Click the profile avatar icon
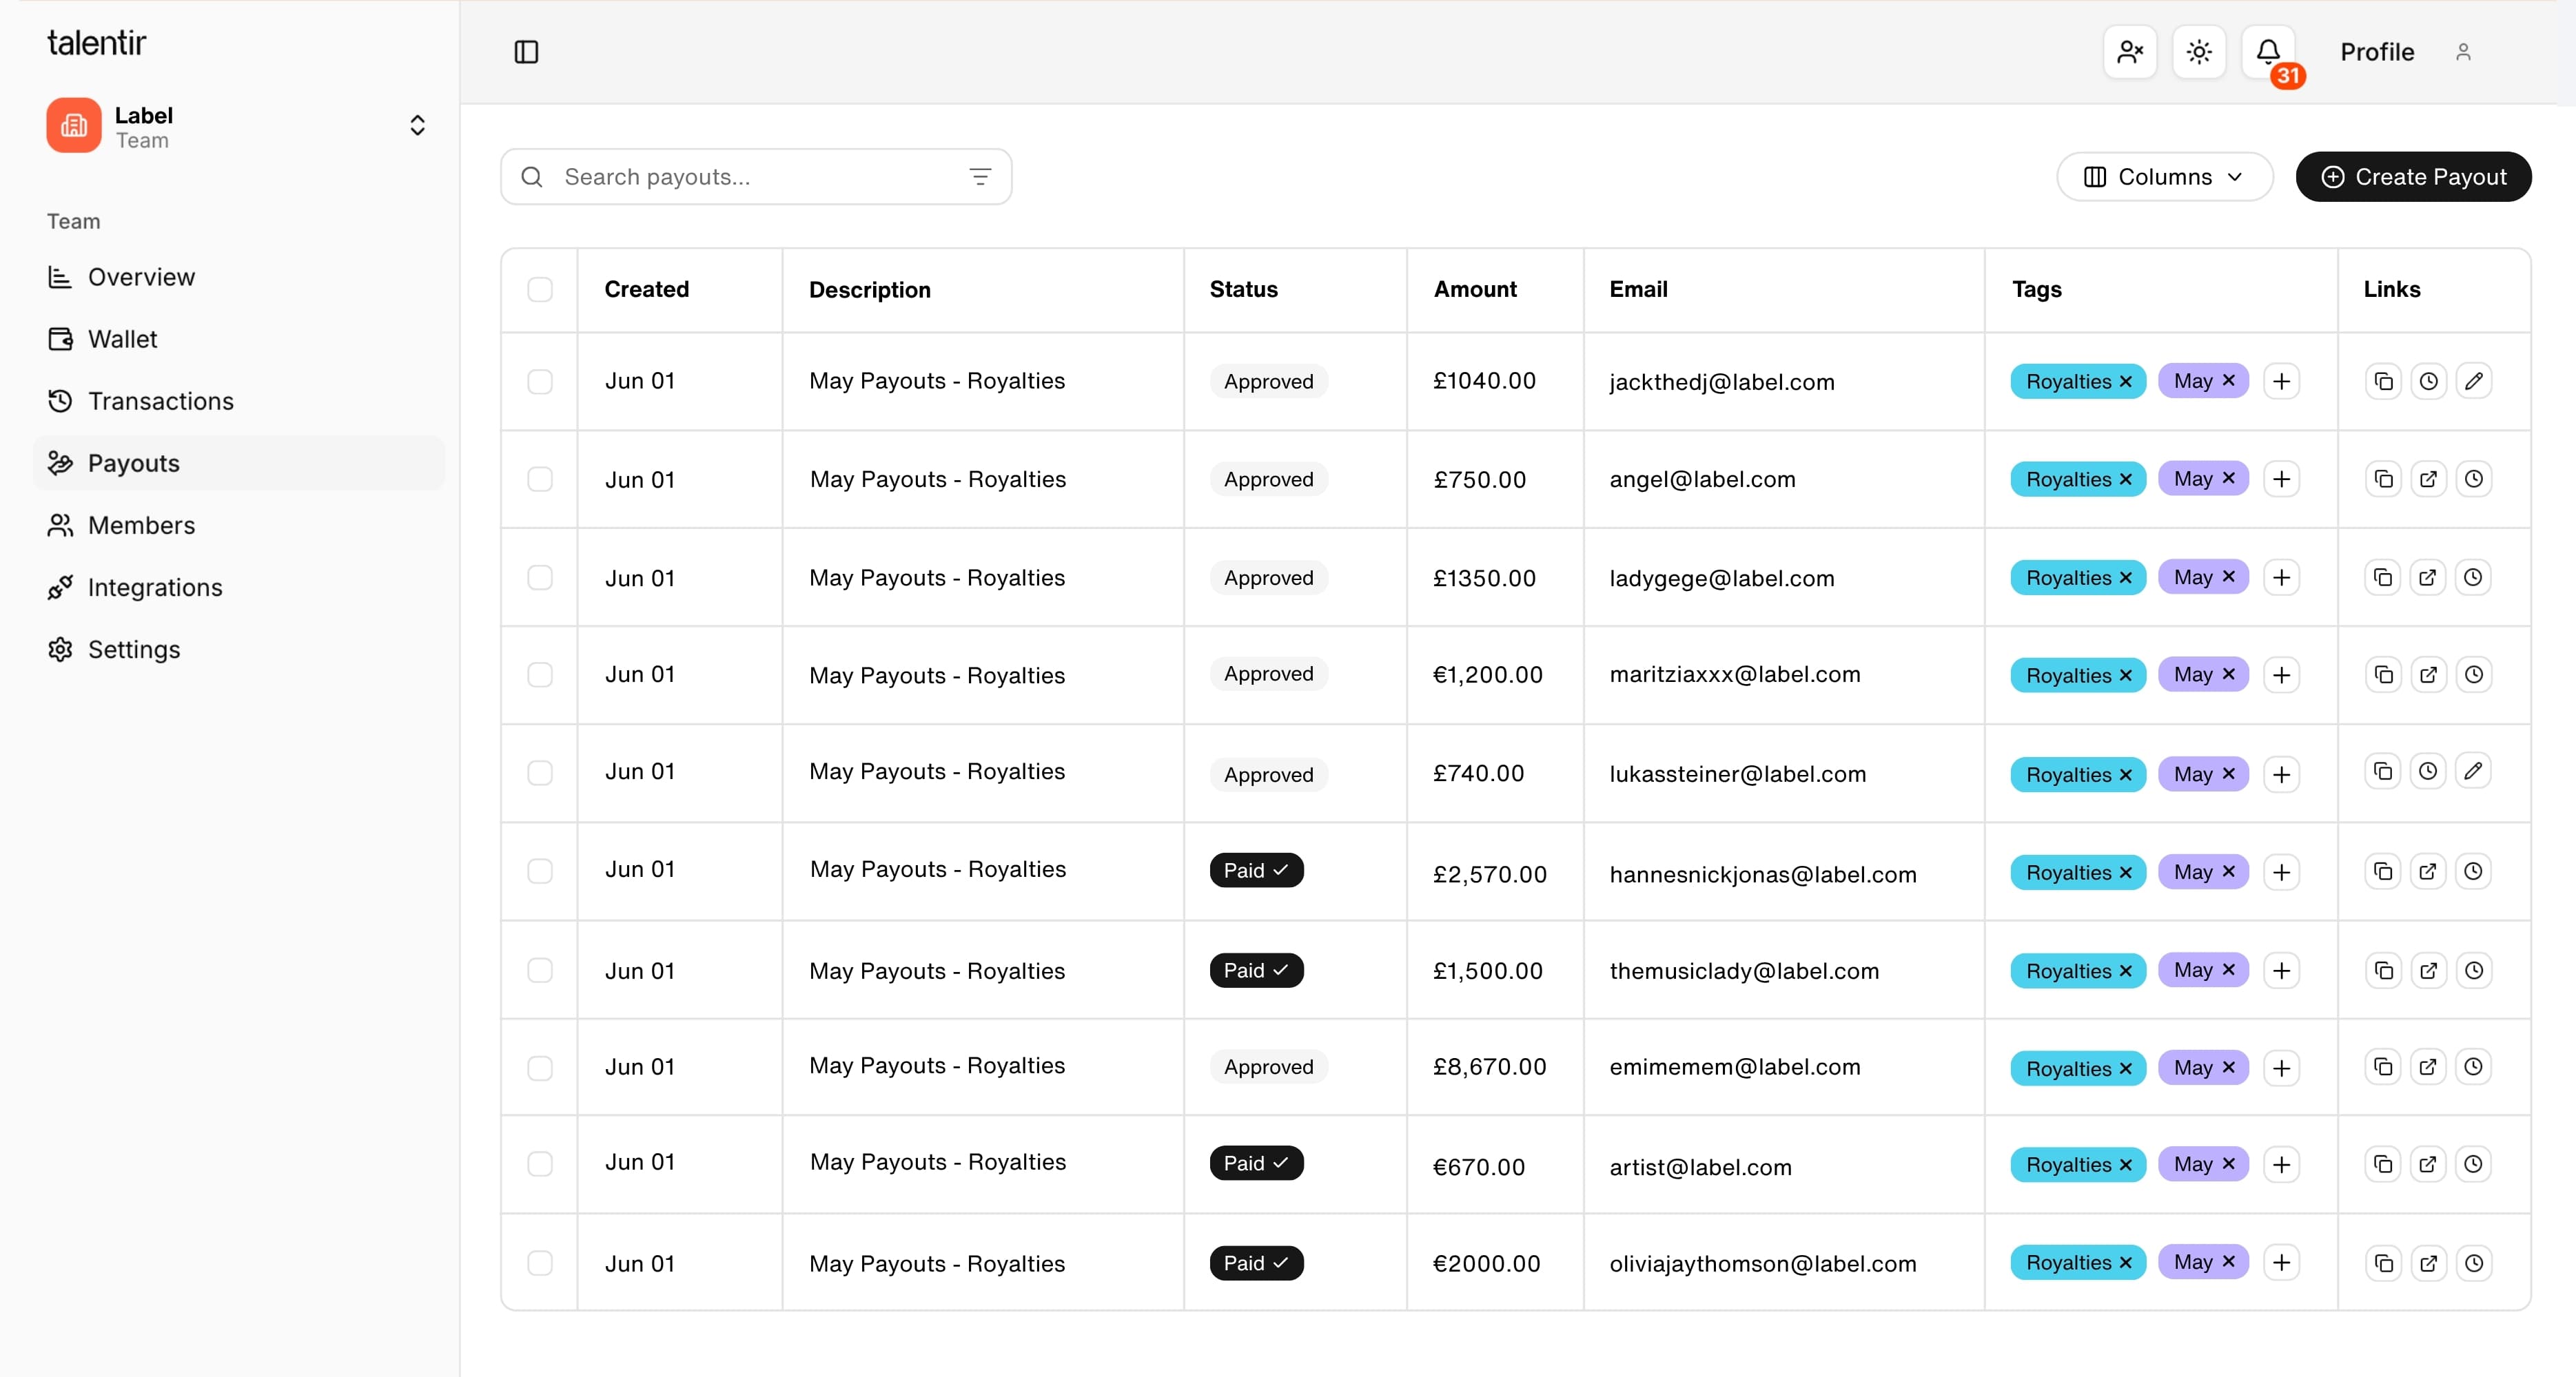This screenshot has height=1377, width=2576. coord(2463,52)
